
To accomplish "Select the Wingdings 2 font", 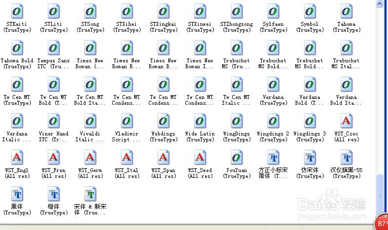I will point(273,121).
